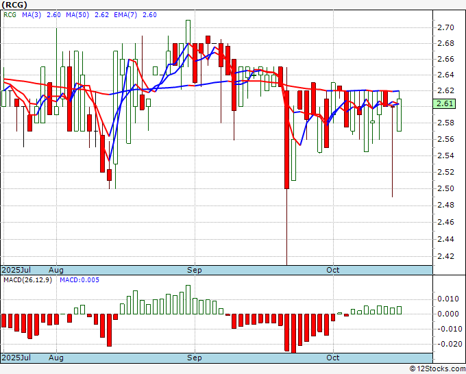Screen dimensions: 466x374
Task: Click the green 2.61 current price tag
Action: tap(444, 103)
